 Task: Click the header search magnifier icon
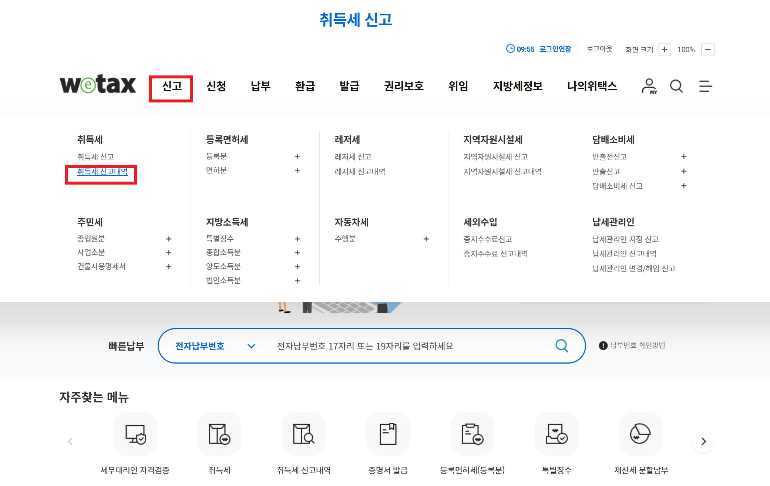(676, 86)
